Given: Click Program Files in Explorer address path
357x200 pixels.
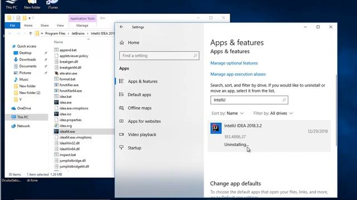Looking at the screenshot, I should pyautogui.click(x=55, y=33).
